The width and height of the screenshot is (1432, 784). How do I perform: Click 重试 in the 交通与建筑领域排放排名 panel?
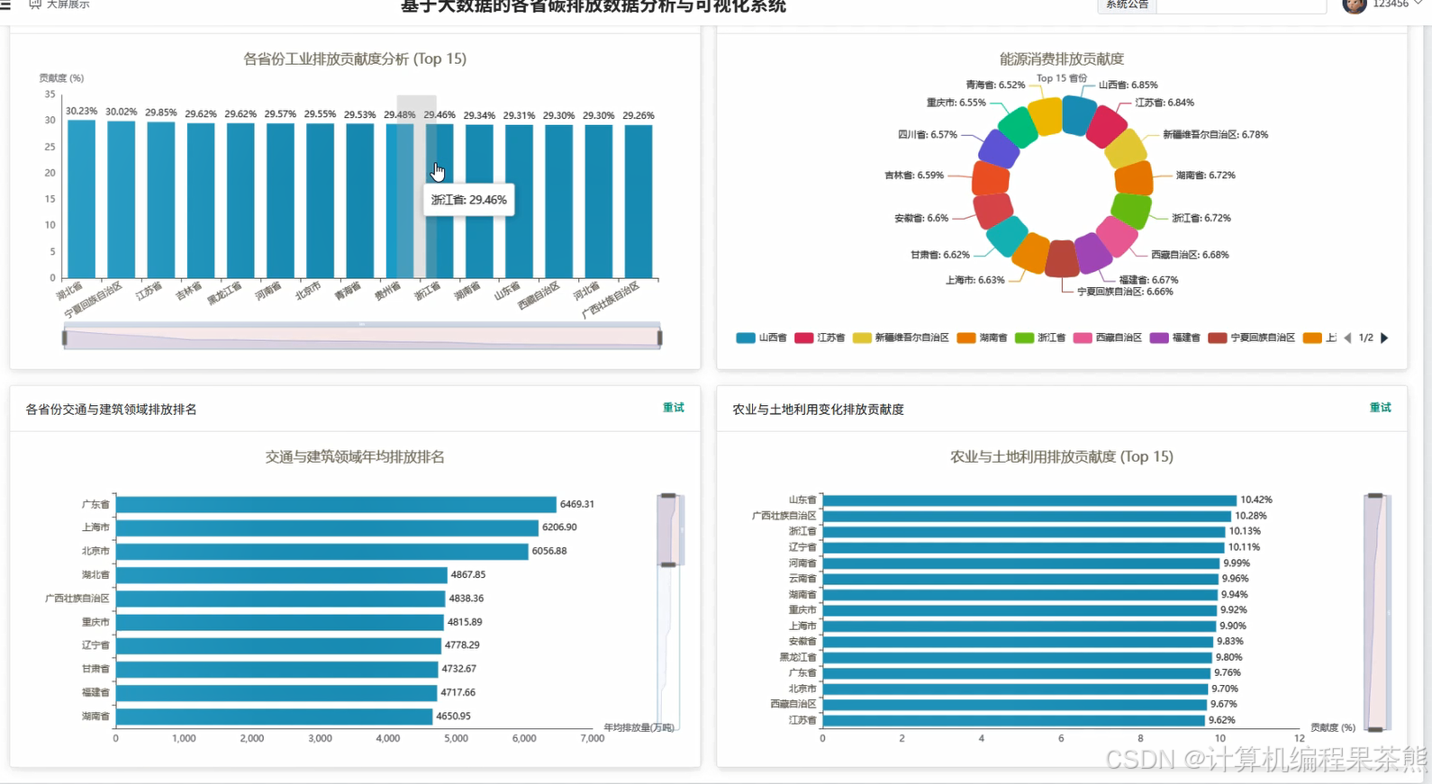[x=674, y=408]
